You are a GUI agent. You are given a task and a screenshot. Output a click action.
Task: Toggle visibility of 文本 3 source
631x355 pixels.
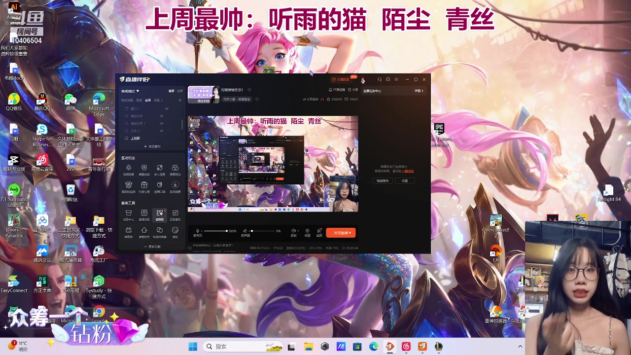click(161, 131)
